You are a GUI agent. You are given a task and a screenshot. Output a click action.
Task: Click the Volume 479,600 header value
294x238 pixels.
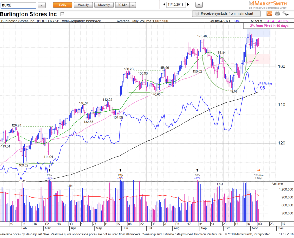click(220, 21)
